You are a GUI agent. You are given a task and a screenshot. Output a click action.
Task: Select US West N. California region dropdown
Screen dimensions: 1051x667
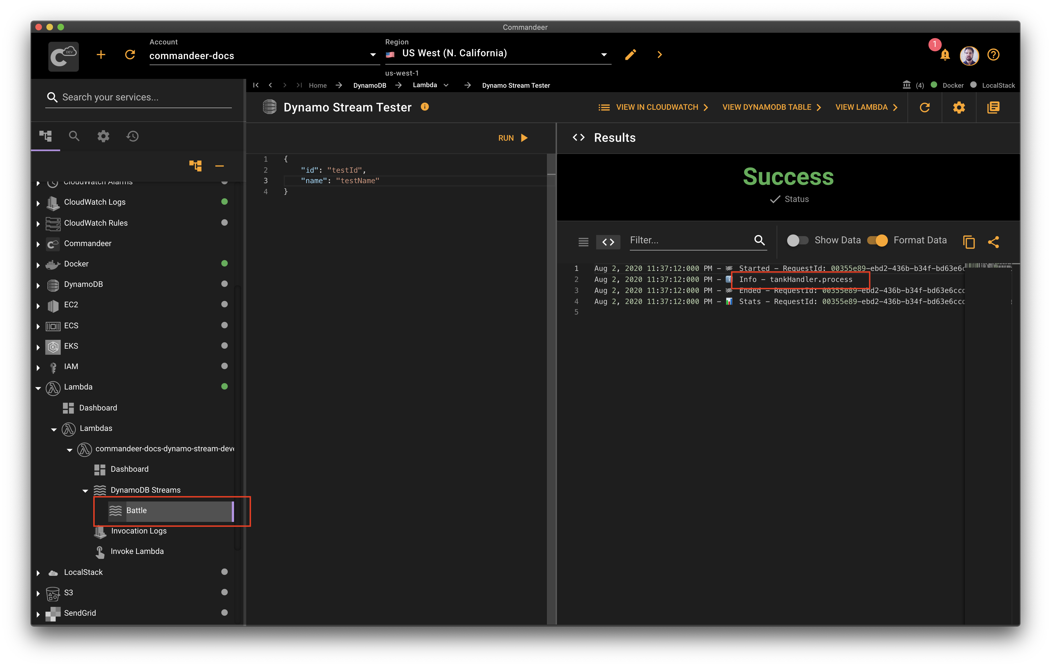(497, 54)
